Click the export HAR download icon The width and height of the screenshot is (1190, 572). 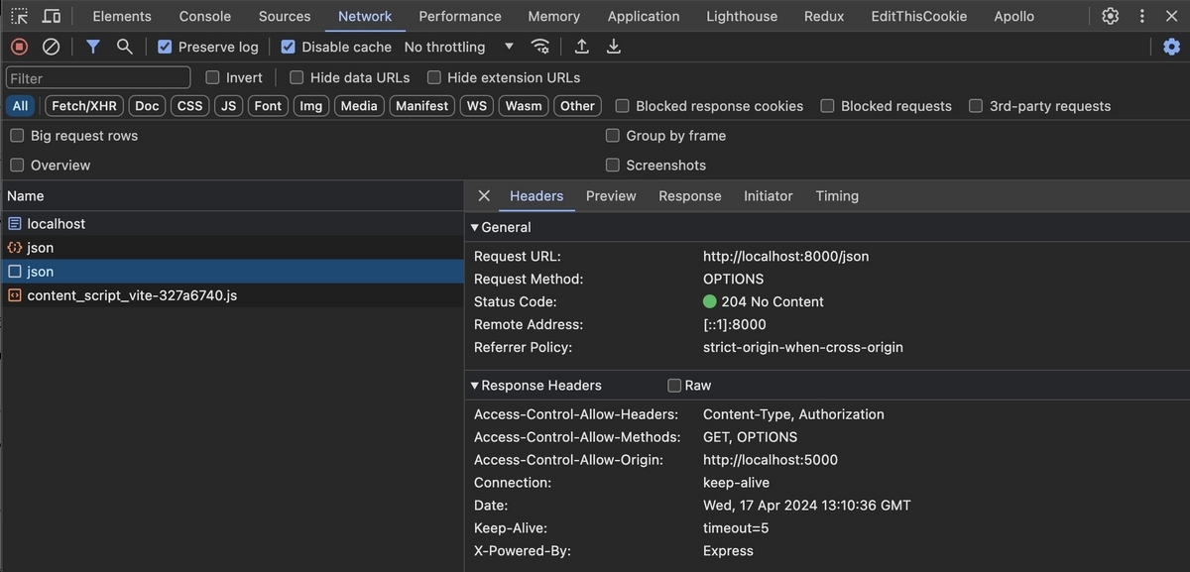614,47
